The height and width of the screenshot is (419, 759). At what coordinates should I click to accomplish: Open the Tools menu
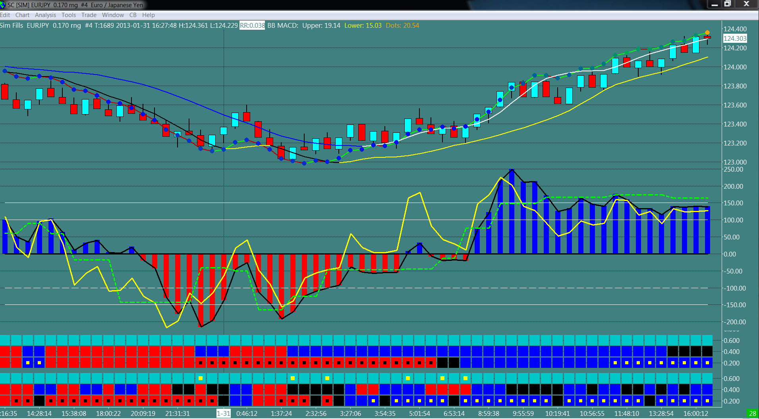[69, 15]
